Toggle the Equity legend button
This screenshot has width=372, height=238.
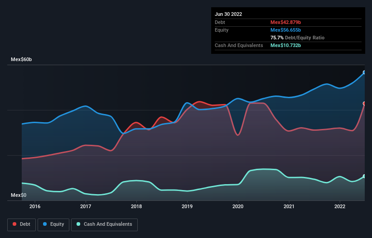pos(53,224)
